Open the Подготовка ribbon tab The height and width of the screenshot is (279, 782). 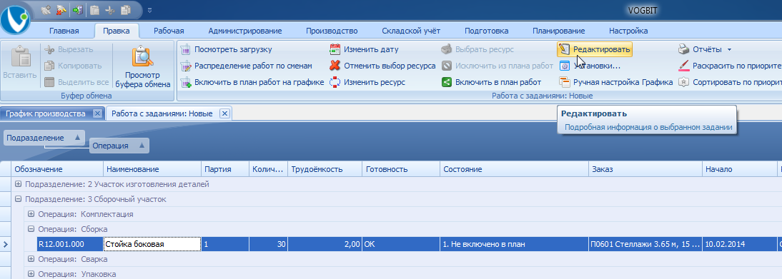pos(486,31)
